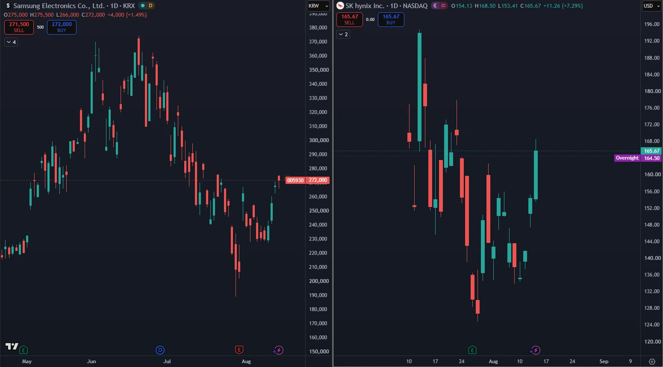Click the SK hynix high value H168.50
Viewport: 663px width, 367px height.
click(485, 6)
